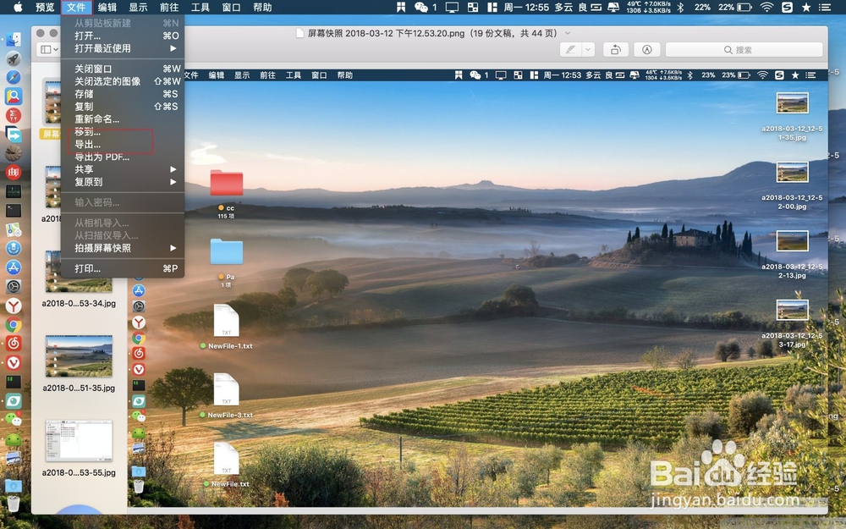Screen dimensions: 846x529
Task: Open Wi-Fi status in menu bar
Action: [766, 7]
